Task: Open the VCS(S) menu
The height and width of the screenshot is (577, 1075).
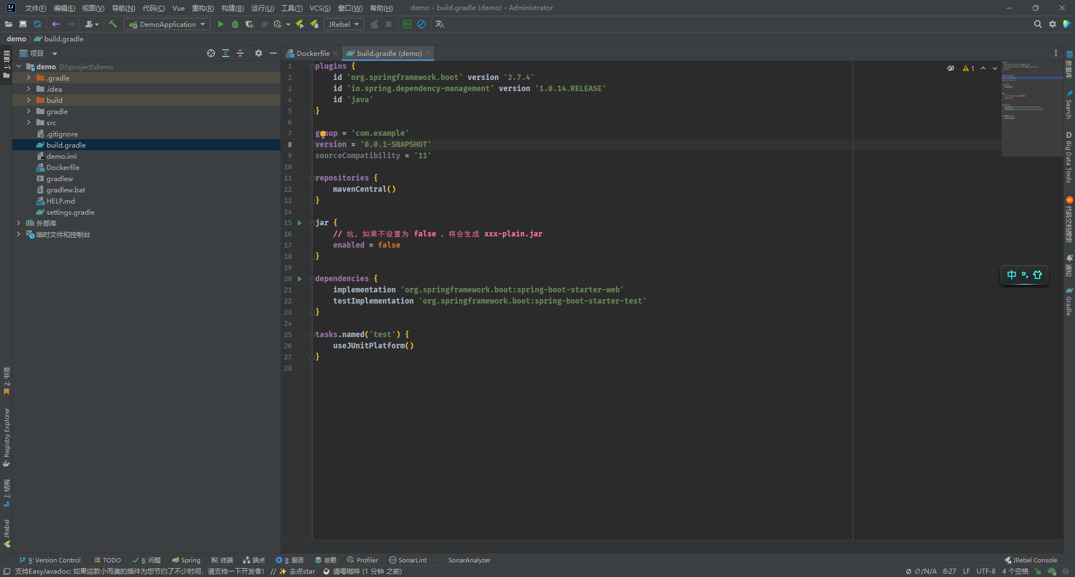Action: (x=320, y=8)
